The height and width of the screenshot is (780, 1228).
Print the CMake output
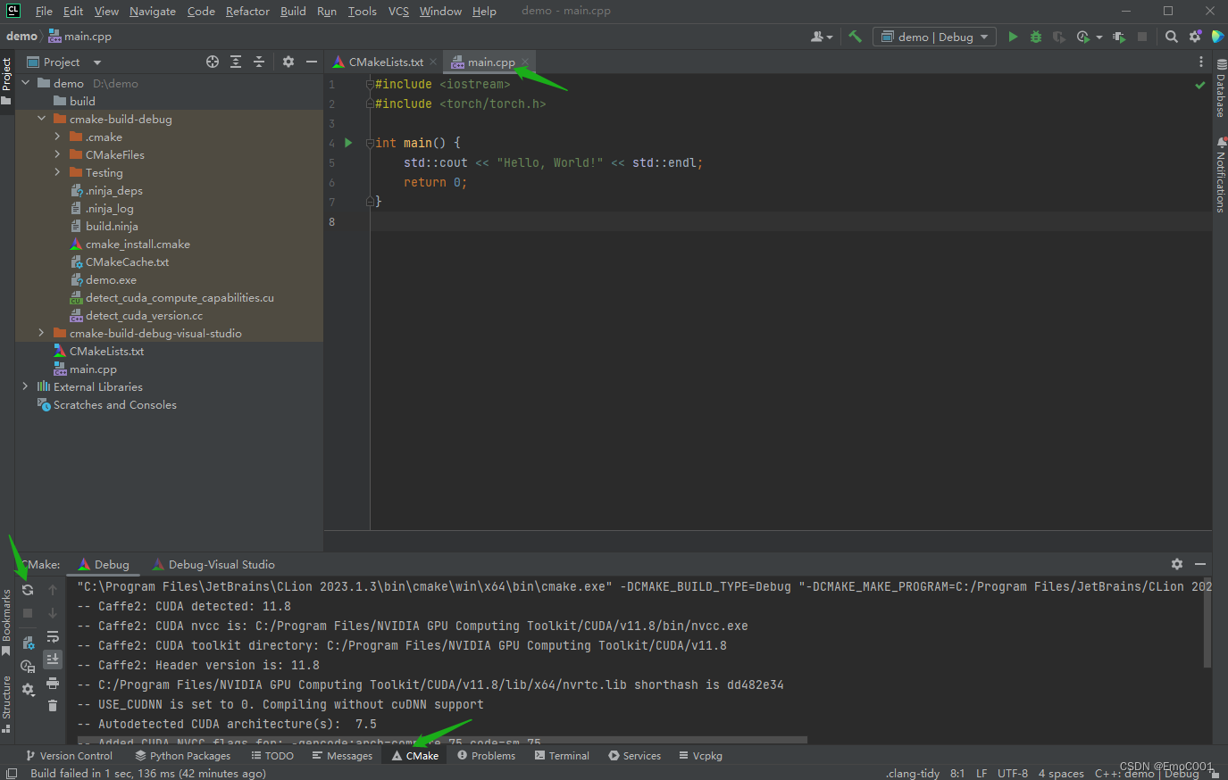(53, 683)
